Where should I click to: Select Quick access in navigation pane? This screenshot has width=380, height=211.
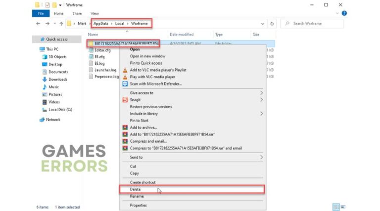[57, 39]
